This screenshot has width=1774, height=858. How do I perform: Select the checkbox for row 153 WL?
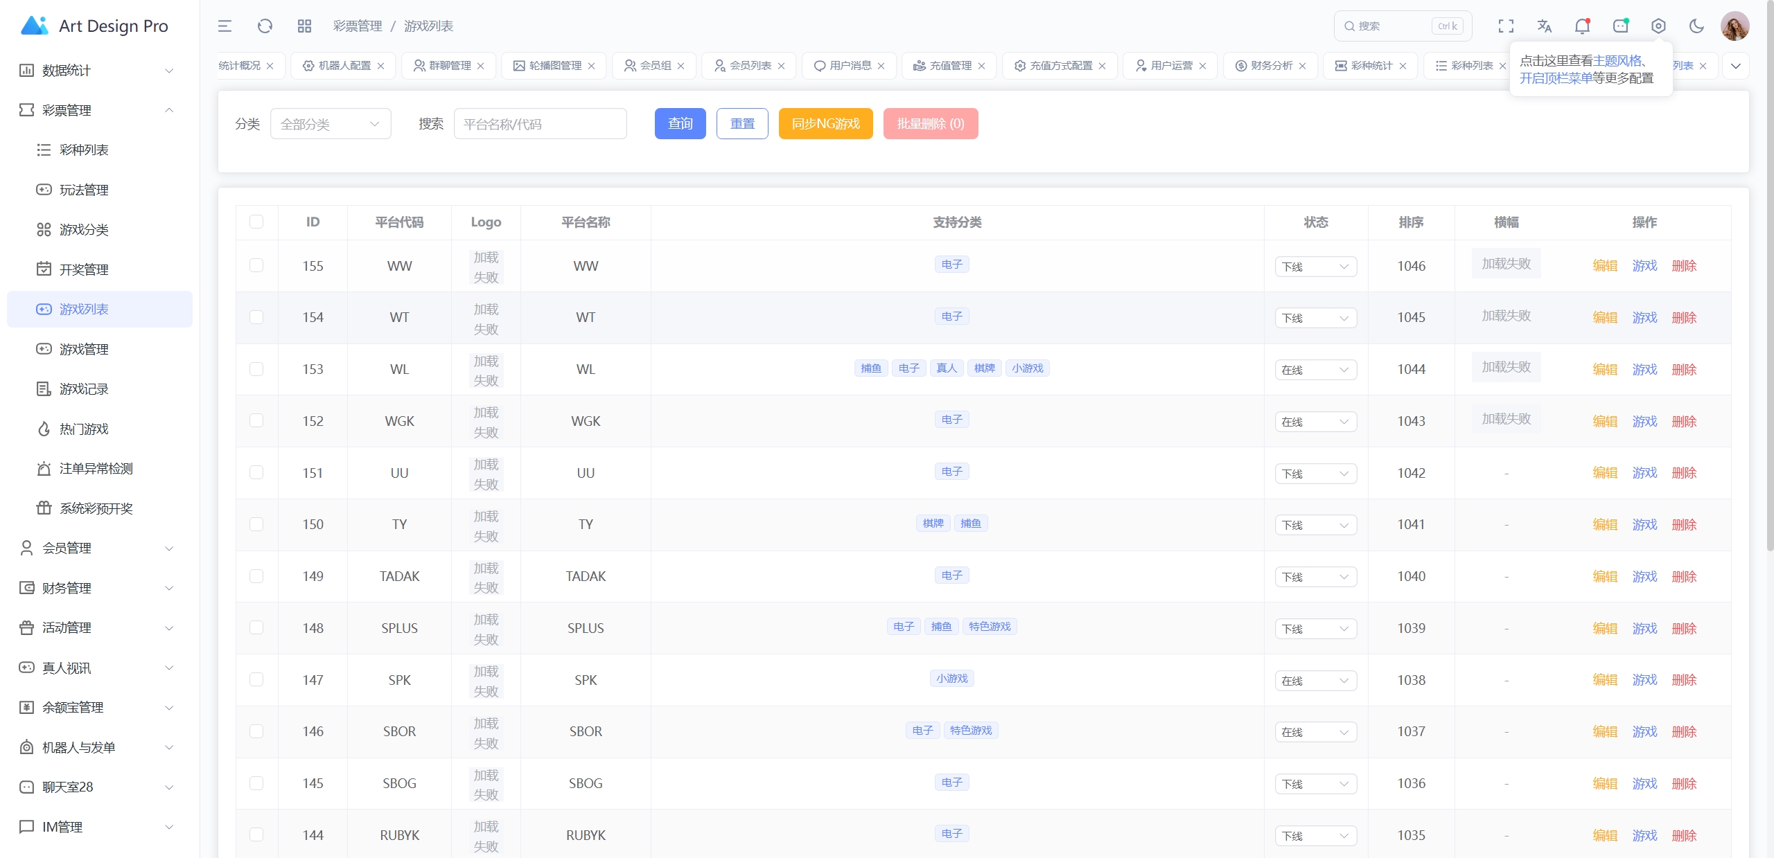pos(256,369)
